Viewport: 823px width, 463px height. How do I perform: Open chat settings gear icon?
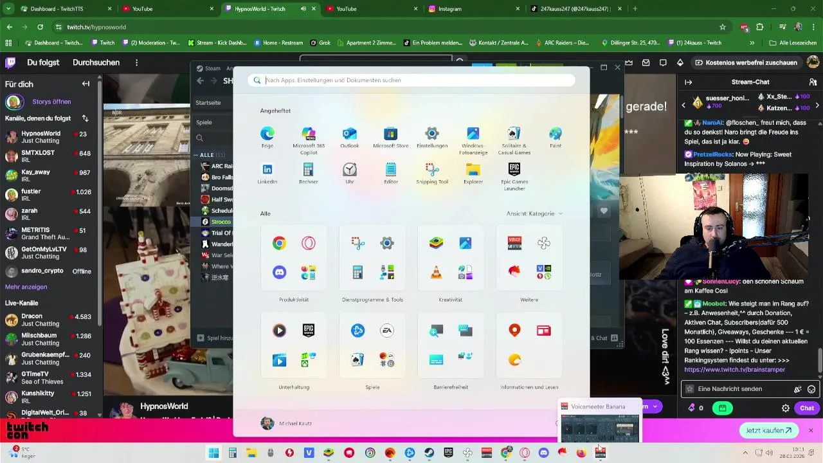(786, 408)
